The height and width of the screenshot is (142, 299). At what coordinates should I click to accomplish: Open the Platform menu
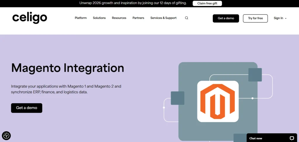[81, 18]
